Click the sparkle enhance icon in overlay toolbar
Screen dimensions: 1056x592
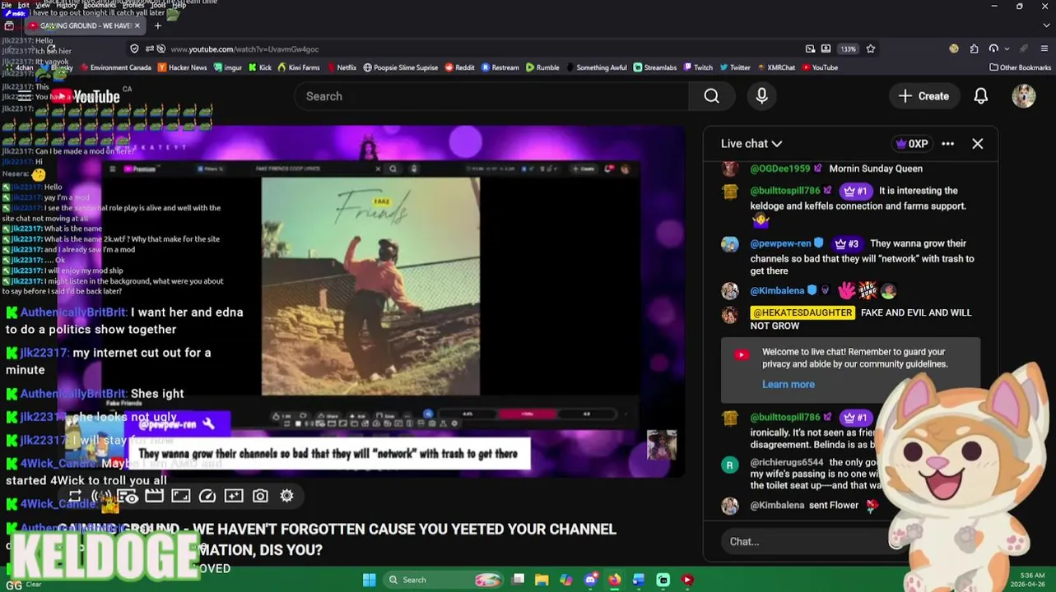point(234,496)
